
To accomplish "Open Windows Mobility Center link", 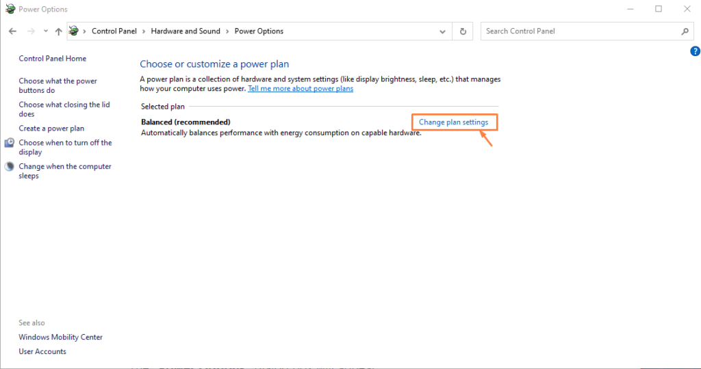I will pos(60,337).
